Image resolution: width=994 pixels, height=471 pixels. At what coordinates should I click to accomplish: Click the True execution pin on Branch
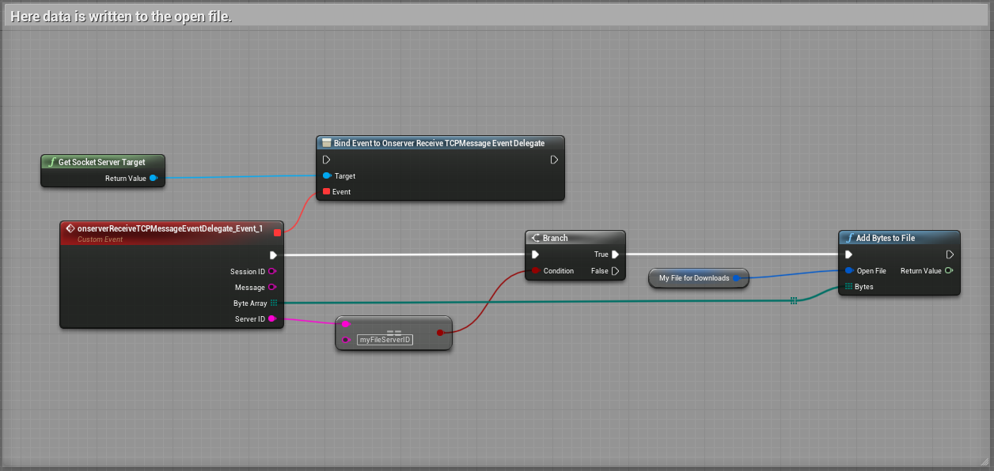615,254
